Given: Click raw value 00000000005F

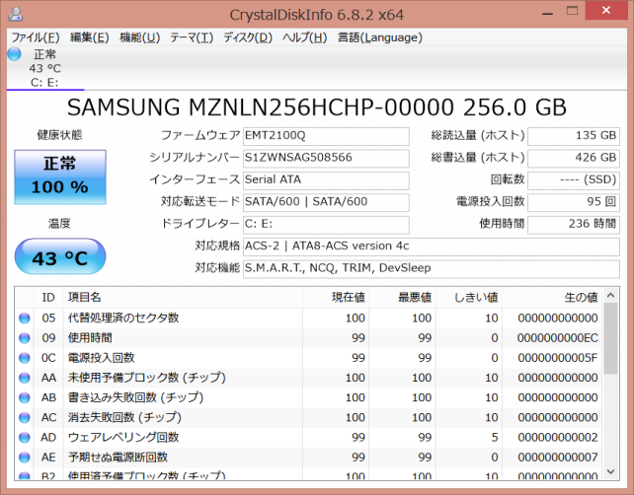Looking at the screenshot, I should coord(558,358).
